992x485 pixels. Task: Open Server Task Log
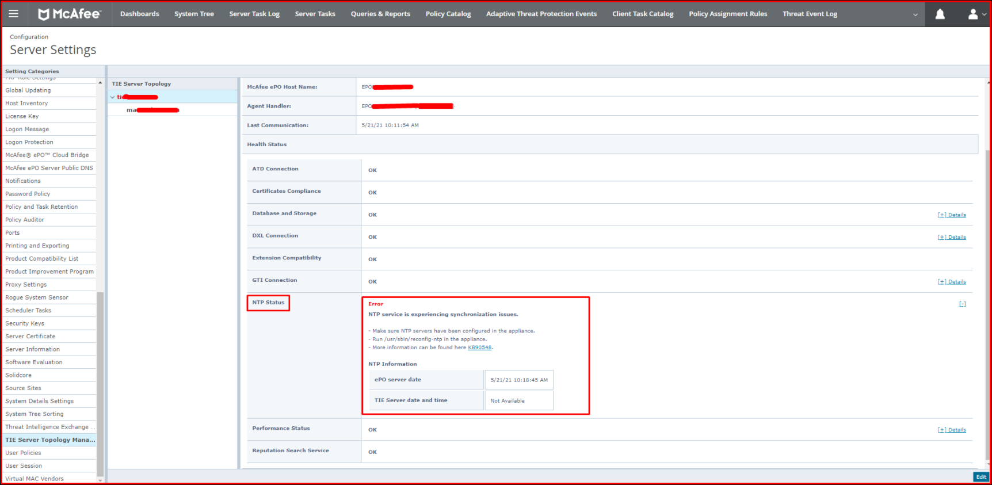(x=254, y=14)
